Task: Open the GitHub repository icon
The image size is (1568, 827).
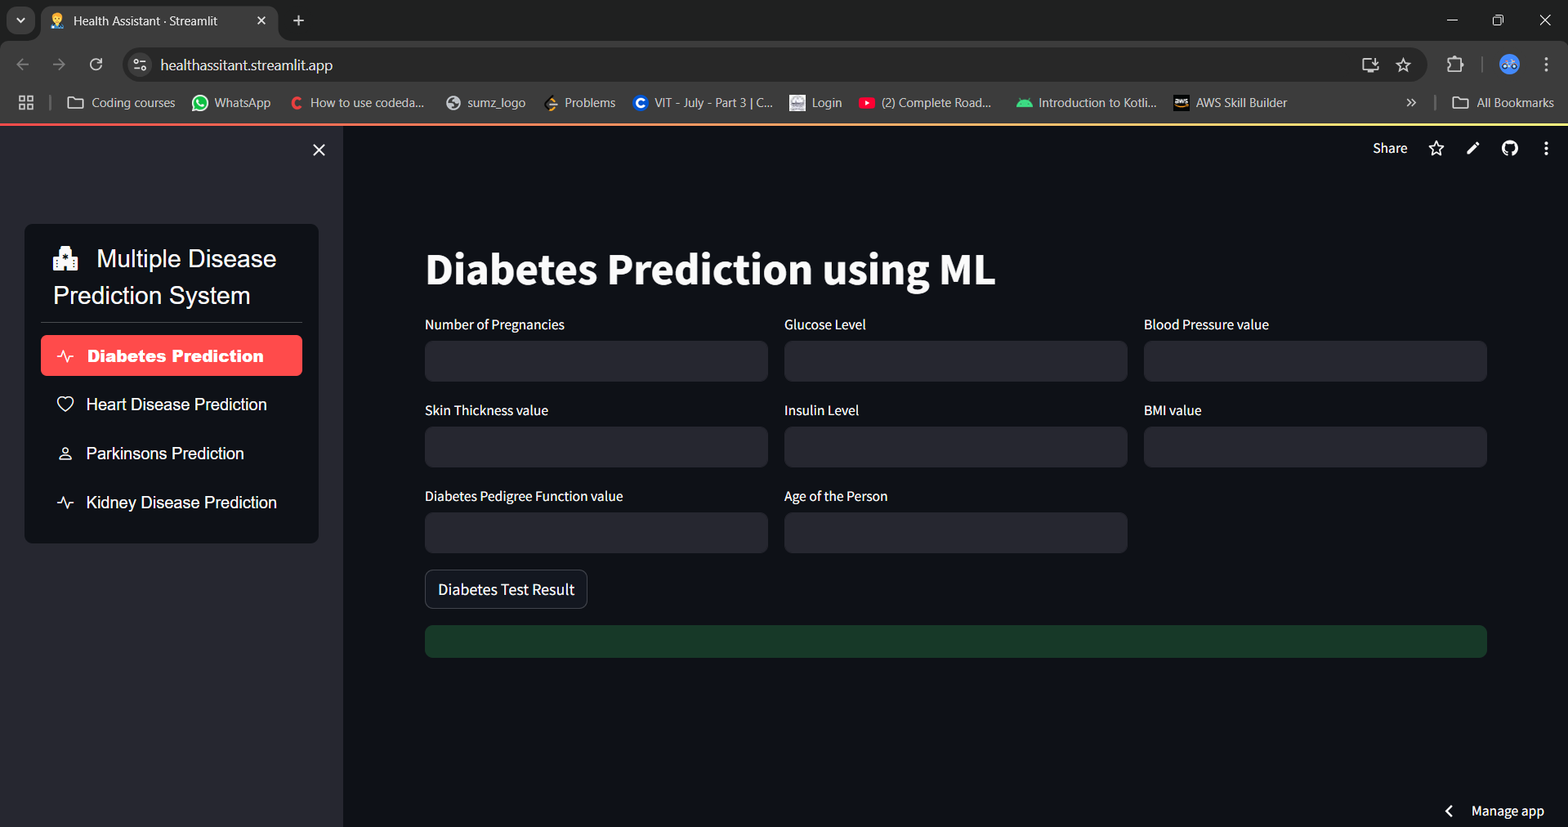Action: pos(1509,148)
